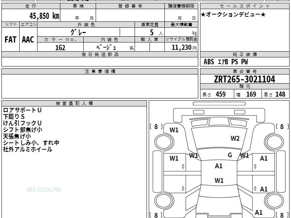Screen dimensions: 291x218
Task: Select the height value 148
Action: tap(280, 94)
